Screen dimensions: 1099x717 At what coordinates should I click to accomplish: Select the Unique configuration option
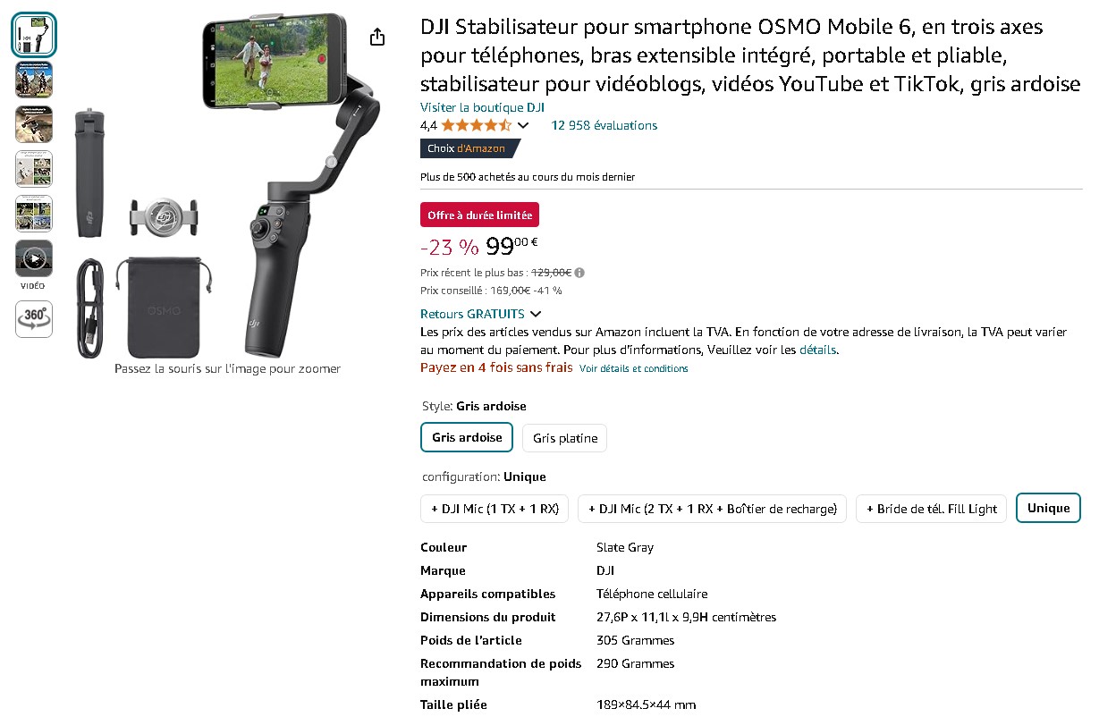point(1048,509)
